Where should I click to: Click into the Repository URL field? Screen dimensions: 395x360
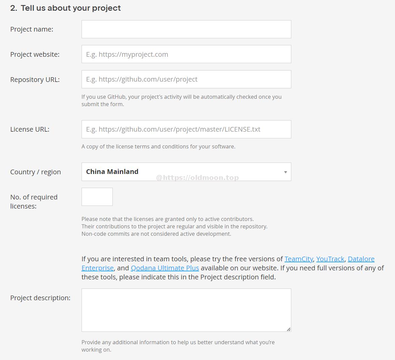(186, 79)
